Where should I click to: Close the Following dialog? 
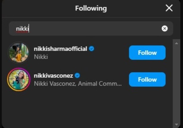(x=169, y=8)
